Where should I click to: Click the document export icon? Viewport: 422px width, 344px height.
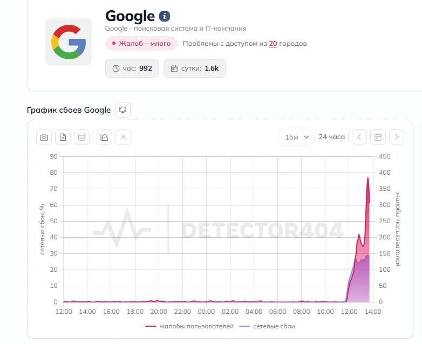point(63,137)
